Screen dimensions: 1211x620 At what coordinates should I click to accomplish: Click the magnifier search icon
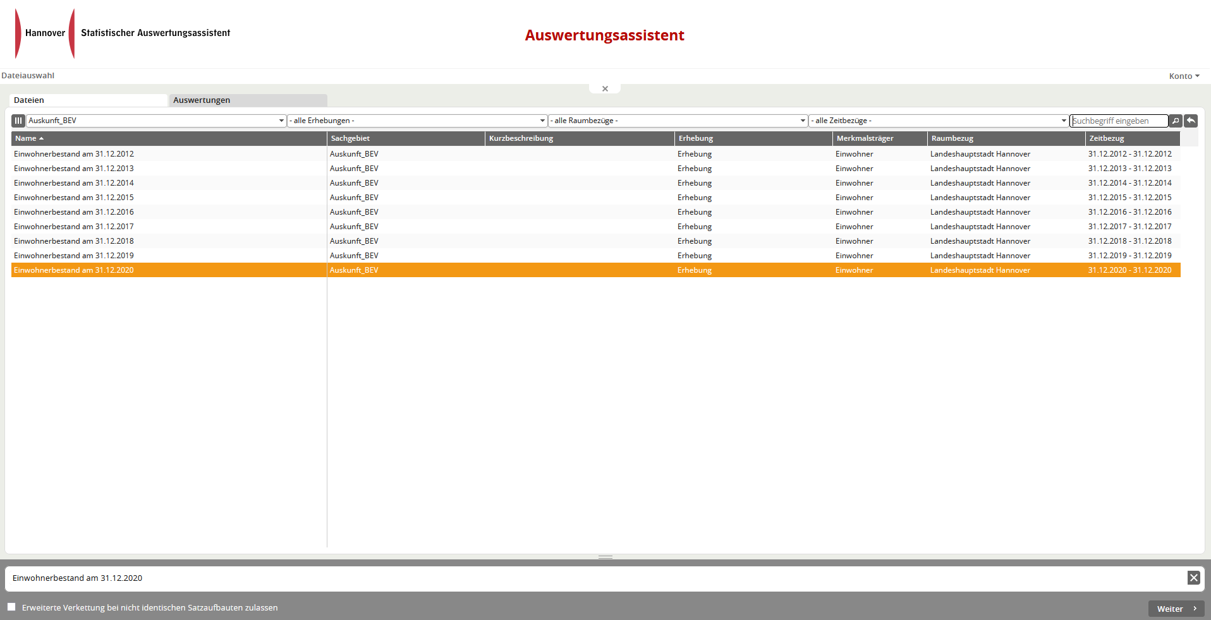(x=1176, y=121)
